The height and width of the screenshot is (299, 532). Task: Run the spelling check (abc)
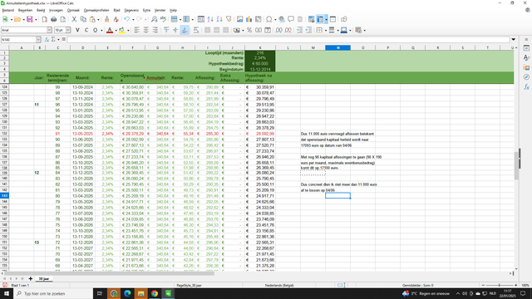(163, 19)
